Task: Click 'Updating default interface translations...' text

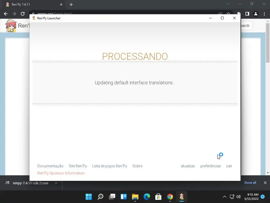Action: pyautogui.click(x=135, y=83)
